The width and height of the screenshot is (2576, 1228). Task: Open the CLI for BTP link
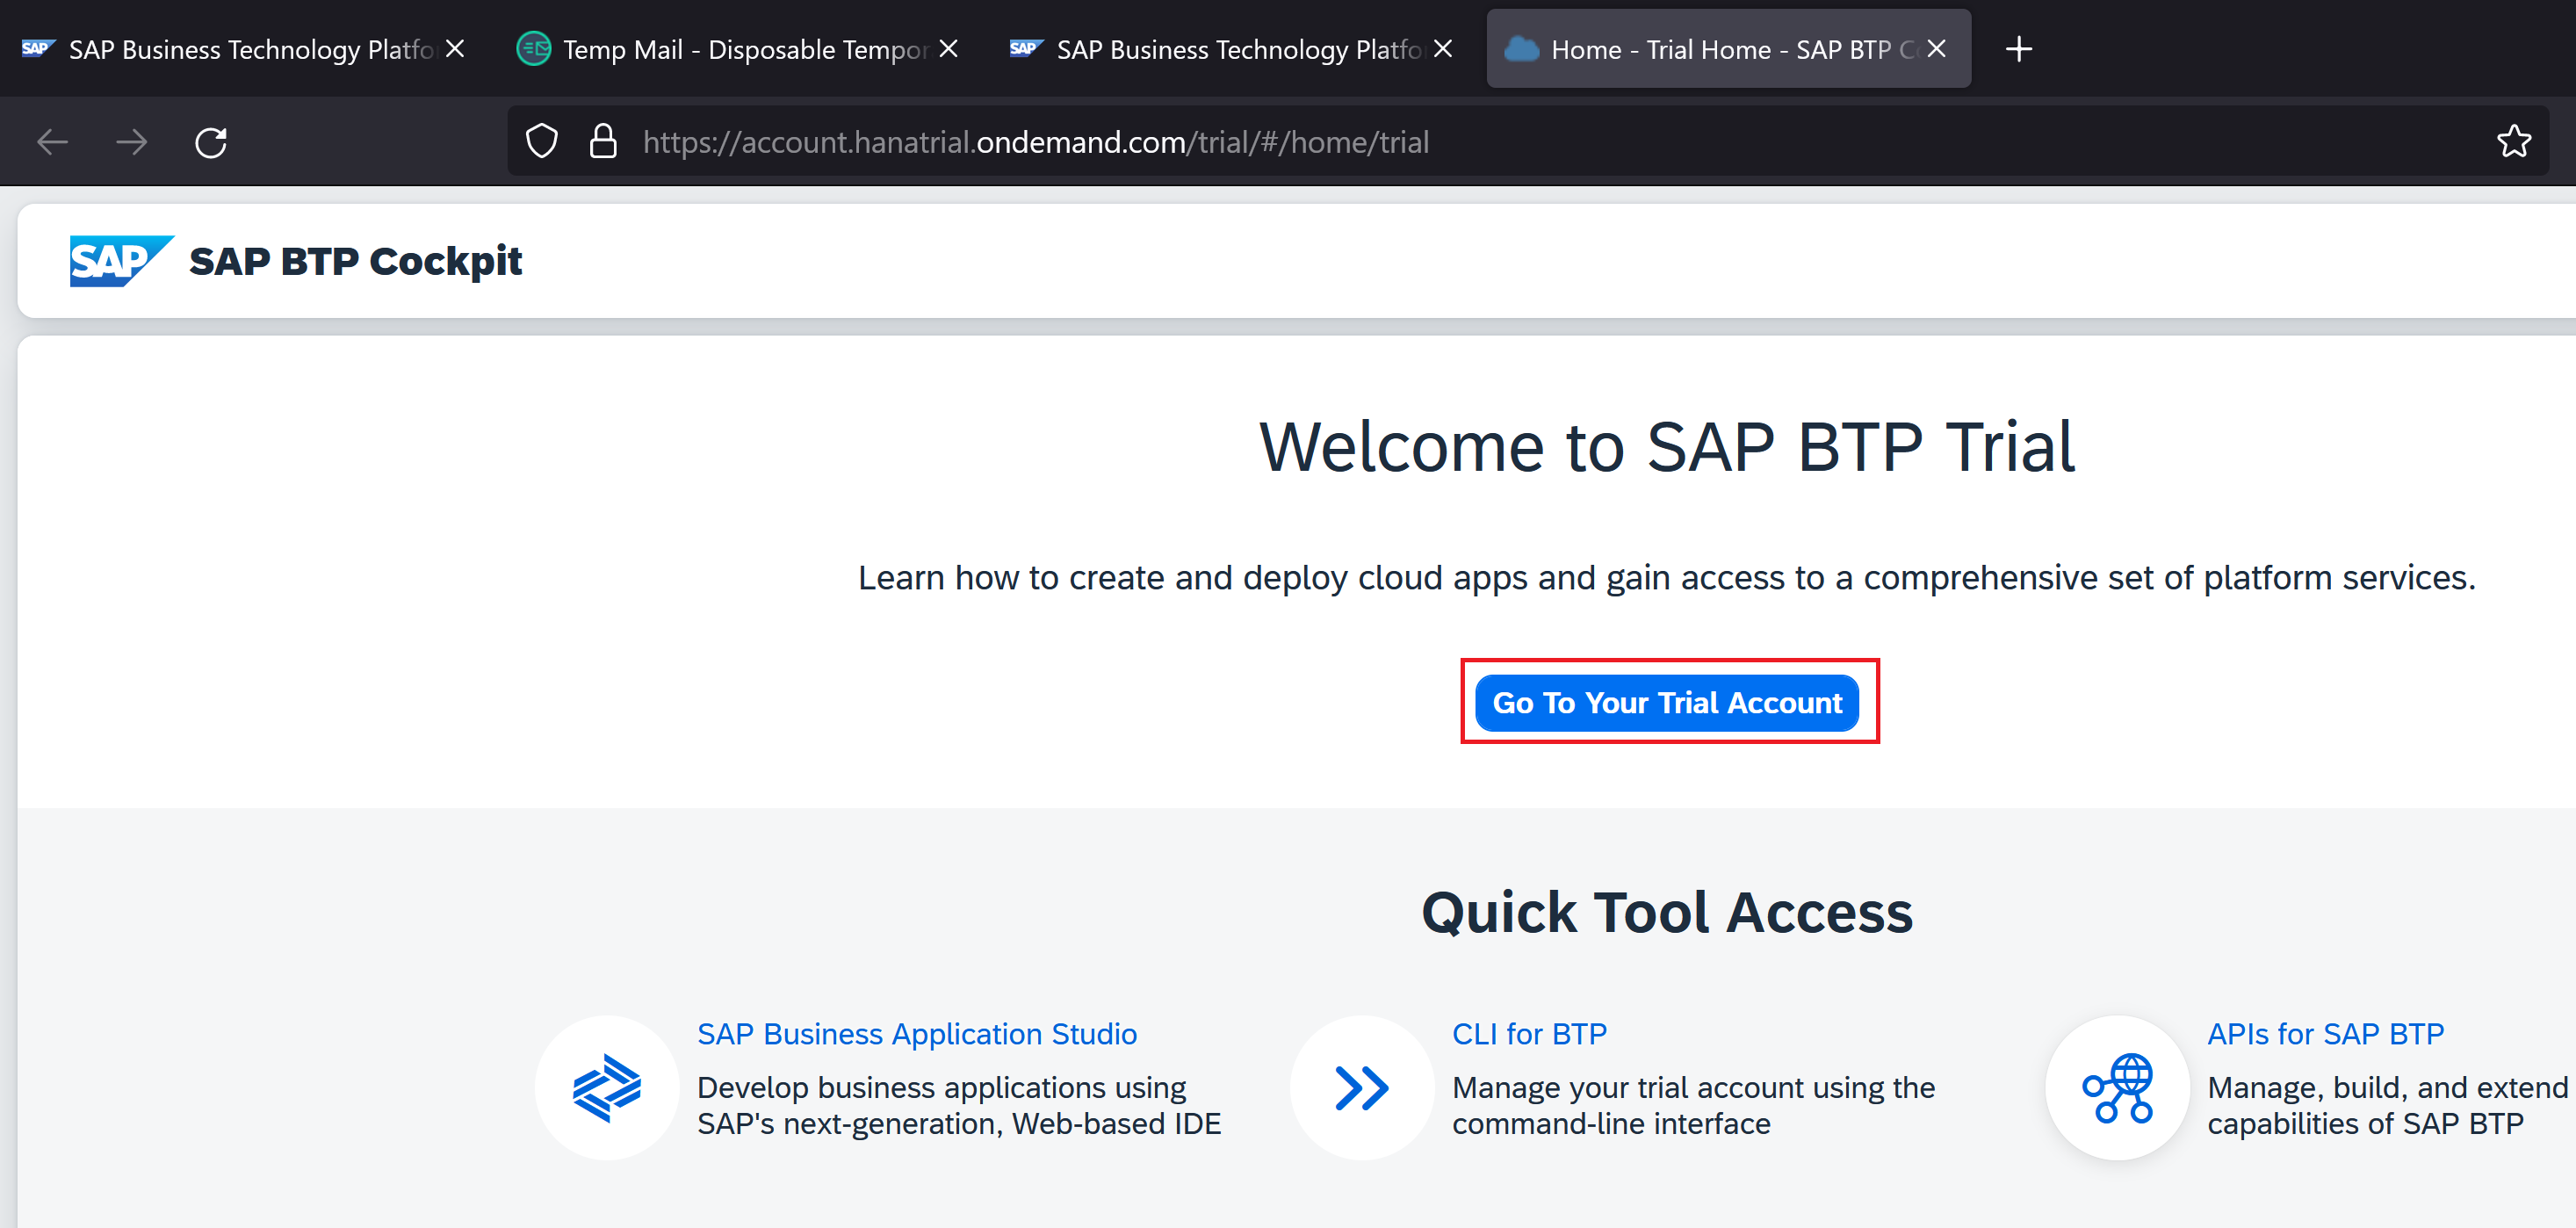click(x=1528, y=1034)
